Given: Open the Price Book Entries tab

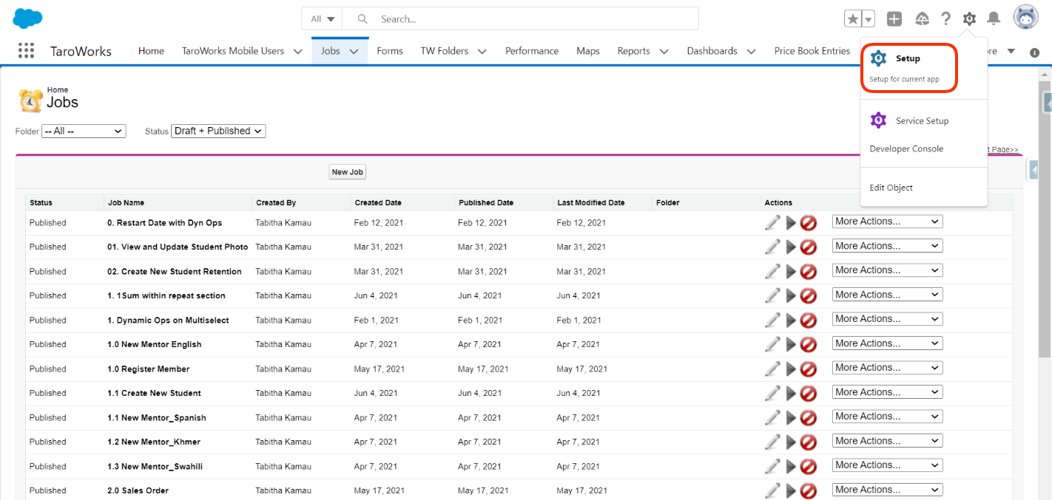Looking at the screenshot, I should click(x=812, y=51).
